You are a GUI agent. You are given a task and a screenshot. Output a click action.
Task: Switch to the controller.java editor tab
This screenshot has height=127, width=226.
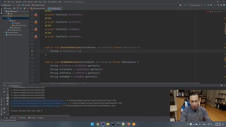click(x=55, y=8)
